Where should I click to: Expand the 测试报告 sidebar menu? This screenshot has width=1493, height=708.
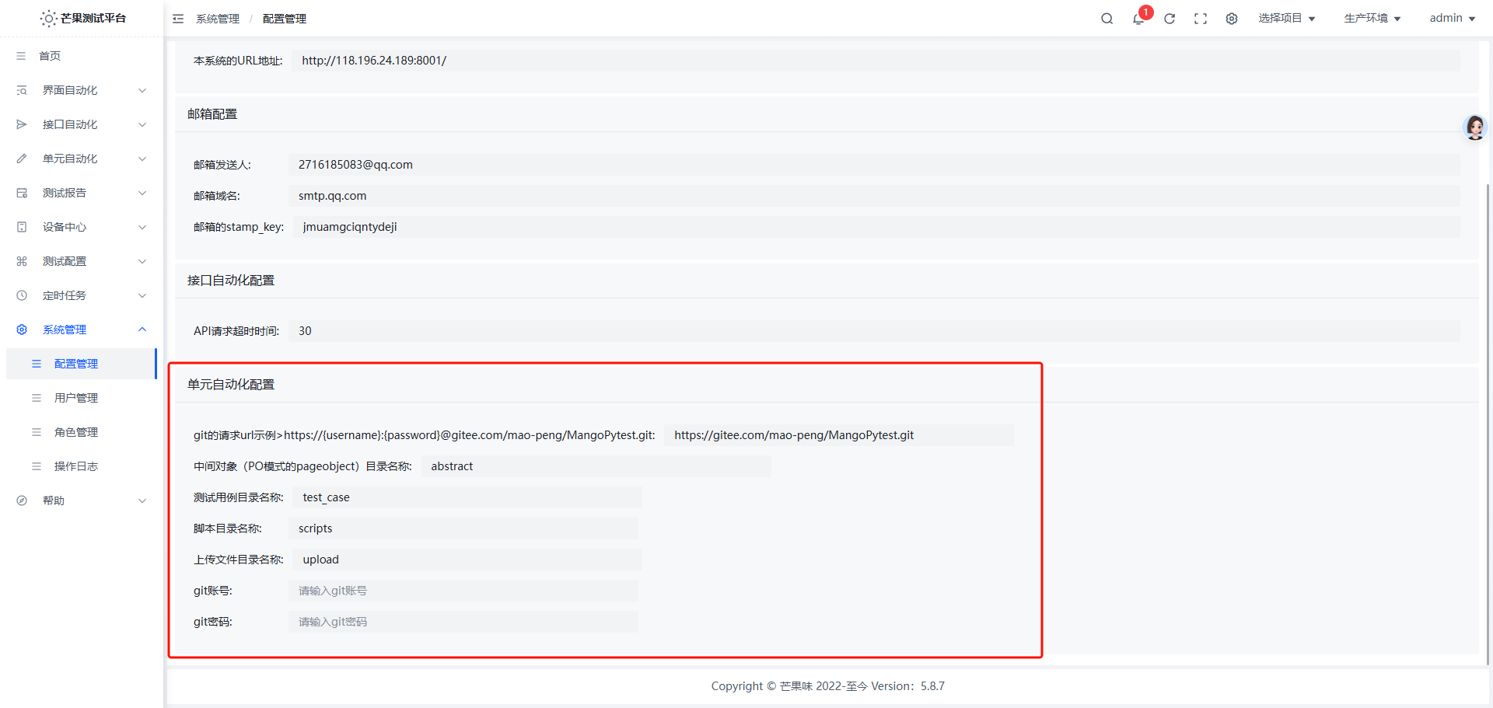[x=81, y=193]
